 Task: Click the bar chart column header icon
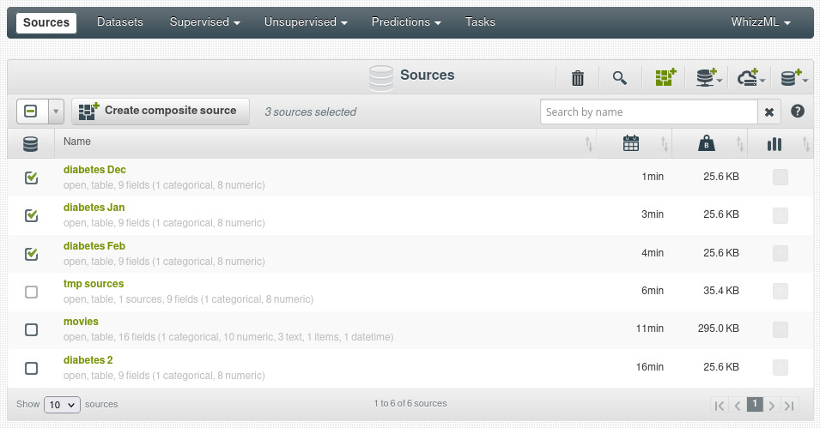[774, 144]
